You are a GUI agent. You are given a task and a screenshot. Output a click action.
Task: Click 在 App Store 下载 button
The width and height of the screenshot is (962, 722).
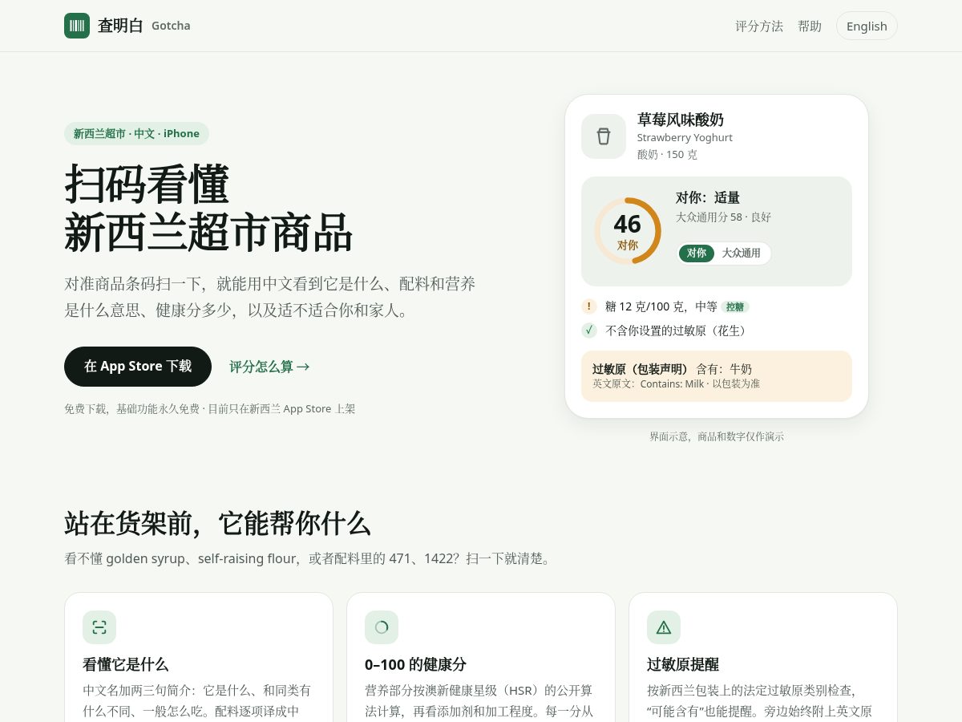tap(138, 367)
